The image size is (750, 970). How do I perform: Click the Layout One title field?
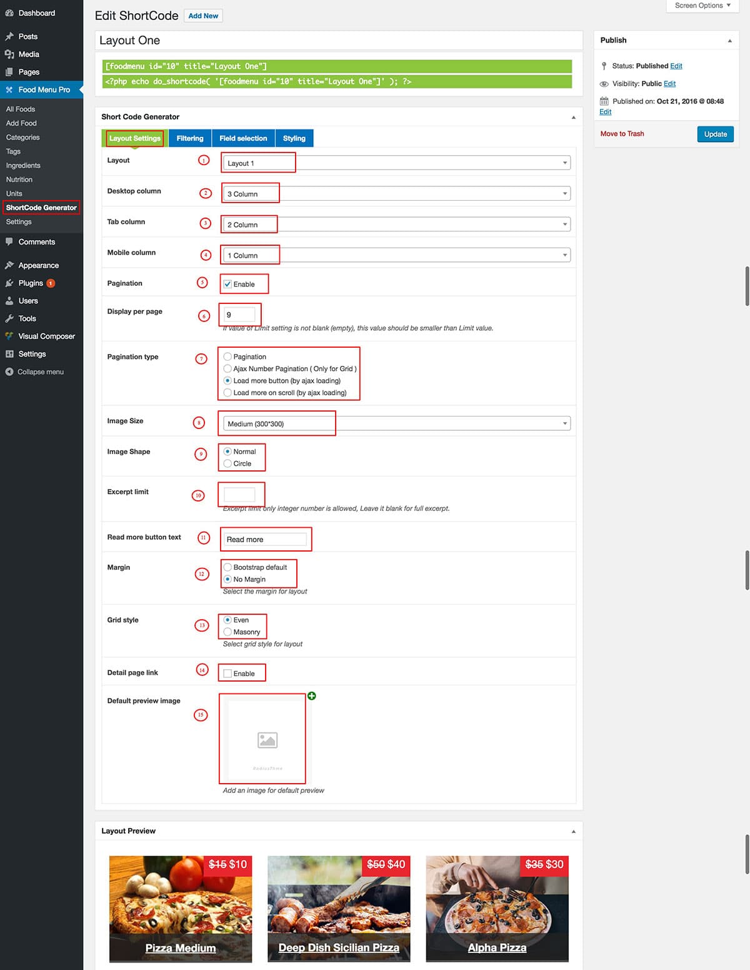point(339,41)
